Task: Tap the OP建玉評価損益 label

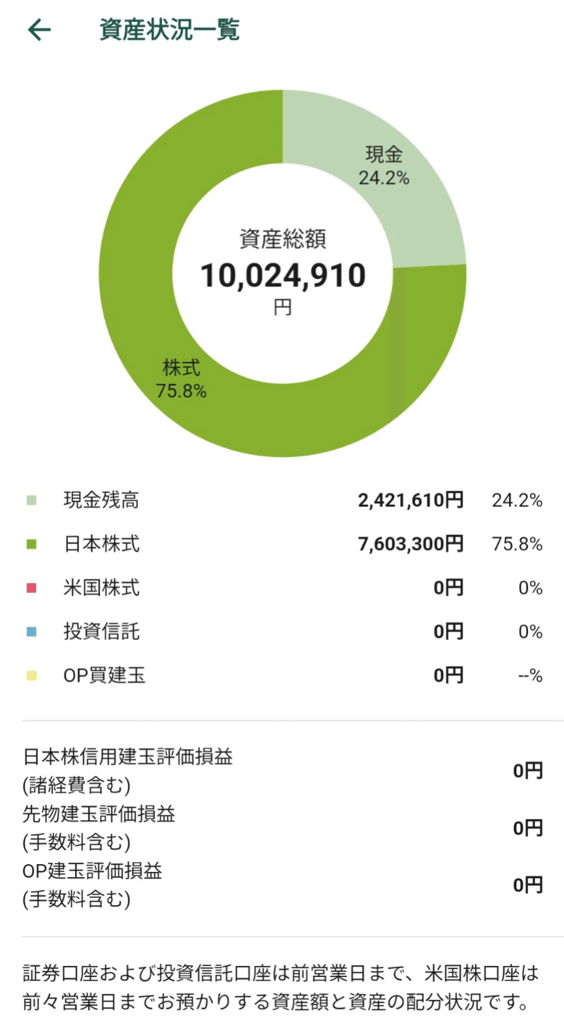Action: point(93,871)
